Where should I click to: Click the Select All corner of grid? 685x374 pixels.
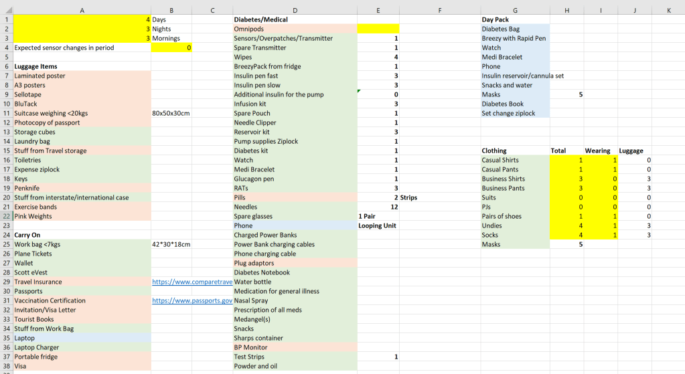tap(6, 10)
